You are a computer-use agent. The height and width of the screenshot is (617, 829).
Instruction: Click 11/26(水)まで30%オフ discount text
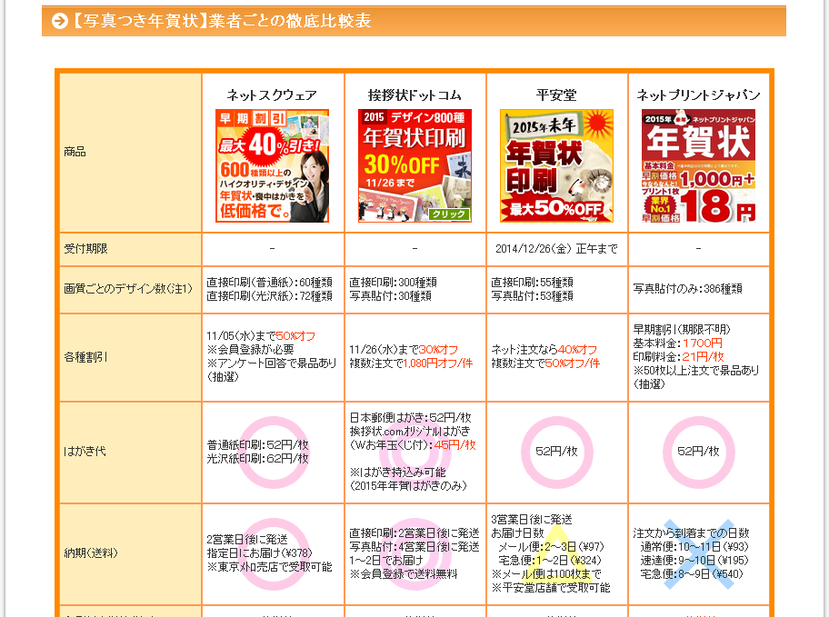(404, 350)
